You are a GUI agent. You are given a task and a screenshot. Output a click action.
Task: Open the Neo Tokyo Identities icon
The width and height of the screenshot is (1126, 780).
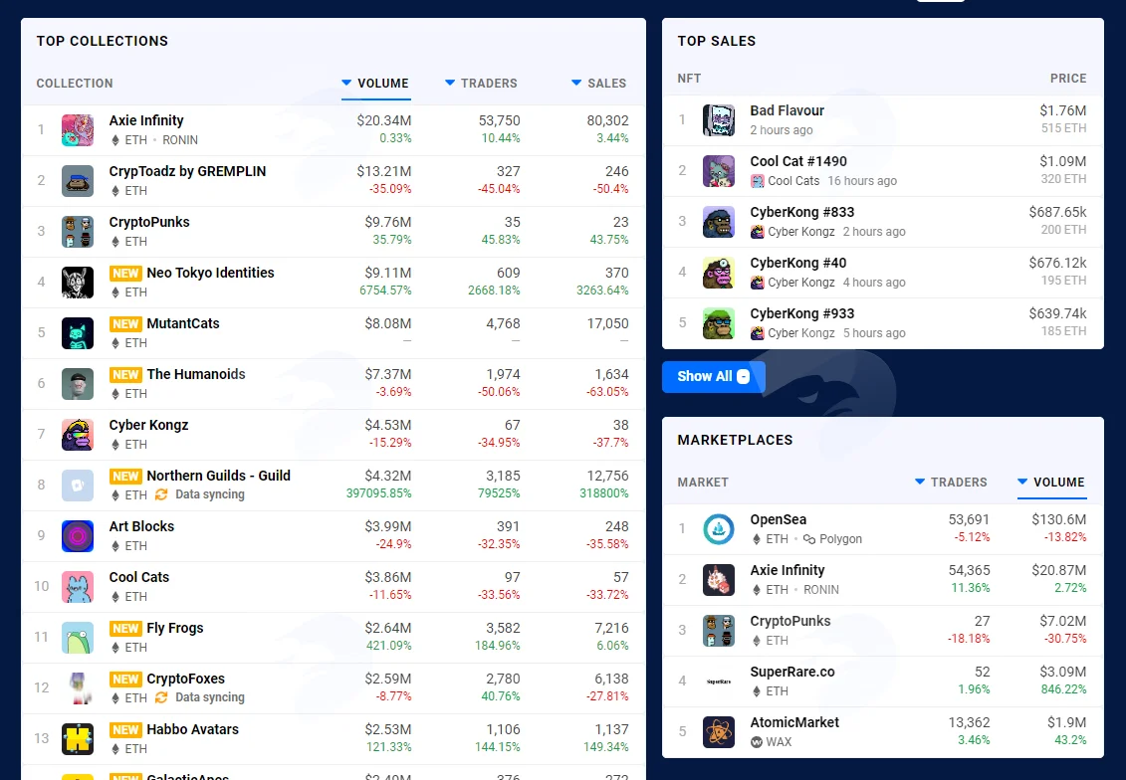pyautogui.click(x=78, y=283)
